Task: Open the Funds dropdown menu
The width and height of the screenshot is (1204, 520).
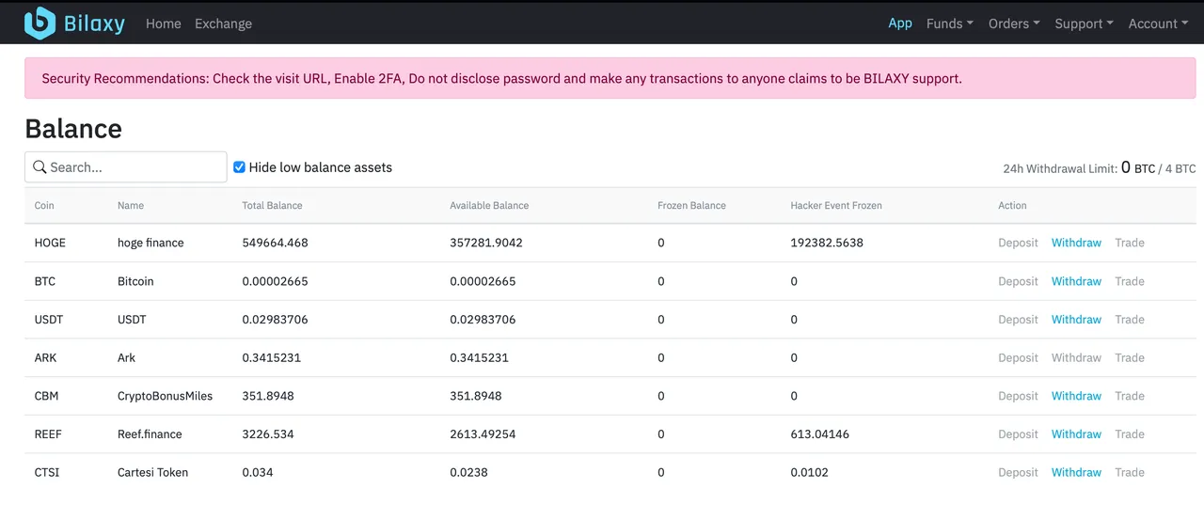Action: (x=950, y=24)
